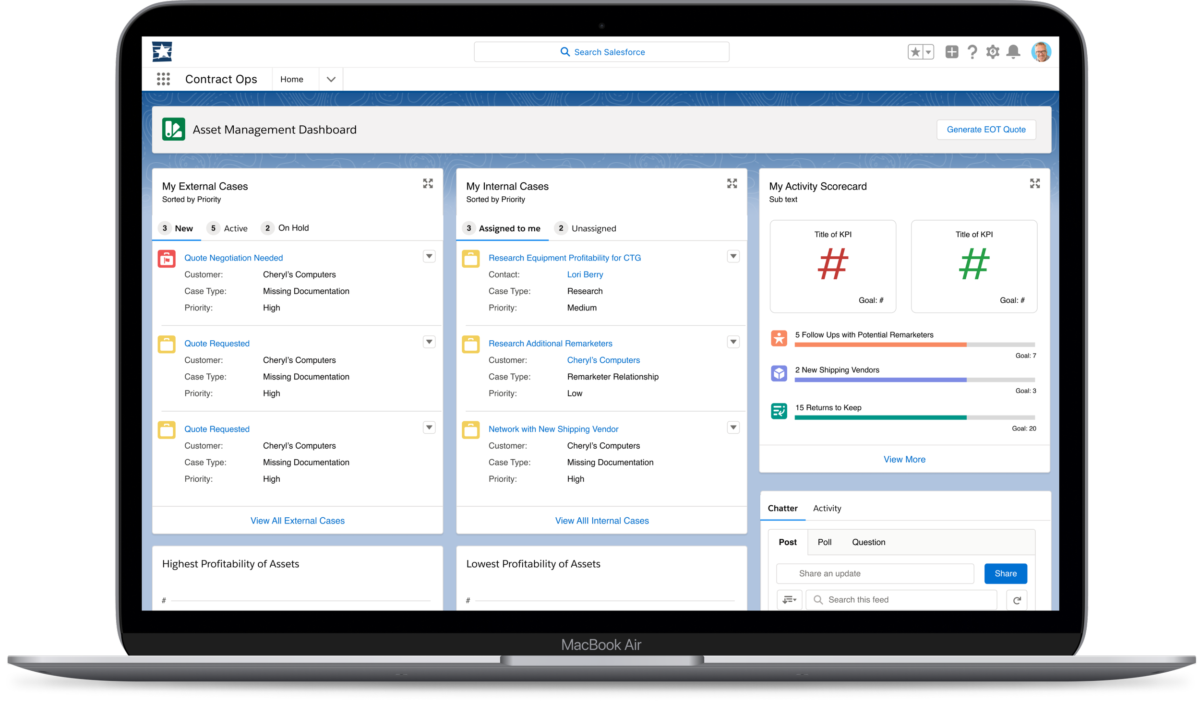Expand the My External Cases panel
The height and width of the screenshot is (702, 1200).
click(428, 184)
